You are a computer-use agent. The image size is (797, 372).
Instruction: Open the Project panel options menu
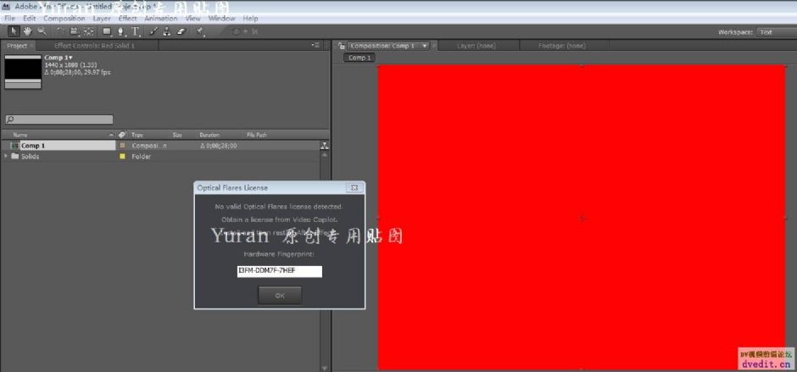point(315,45)
